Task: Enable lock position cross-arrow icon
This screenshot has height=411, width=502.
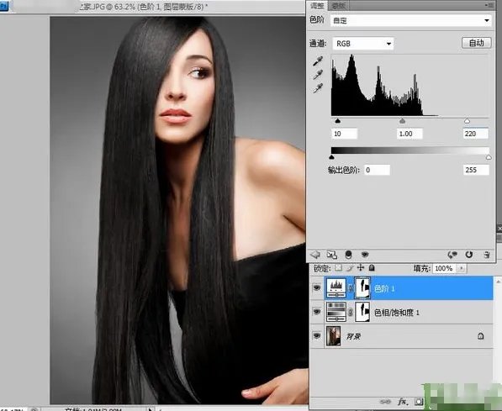Action: click(361, 267)
